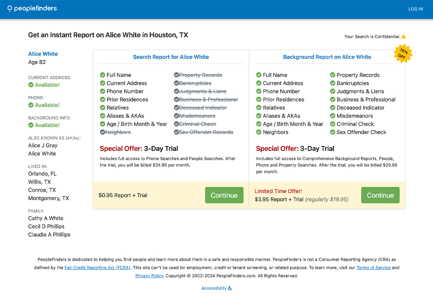Click the Search Report for Alice White heading
This screenshot has width=433, height=298.
point(171,57)
